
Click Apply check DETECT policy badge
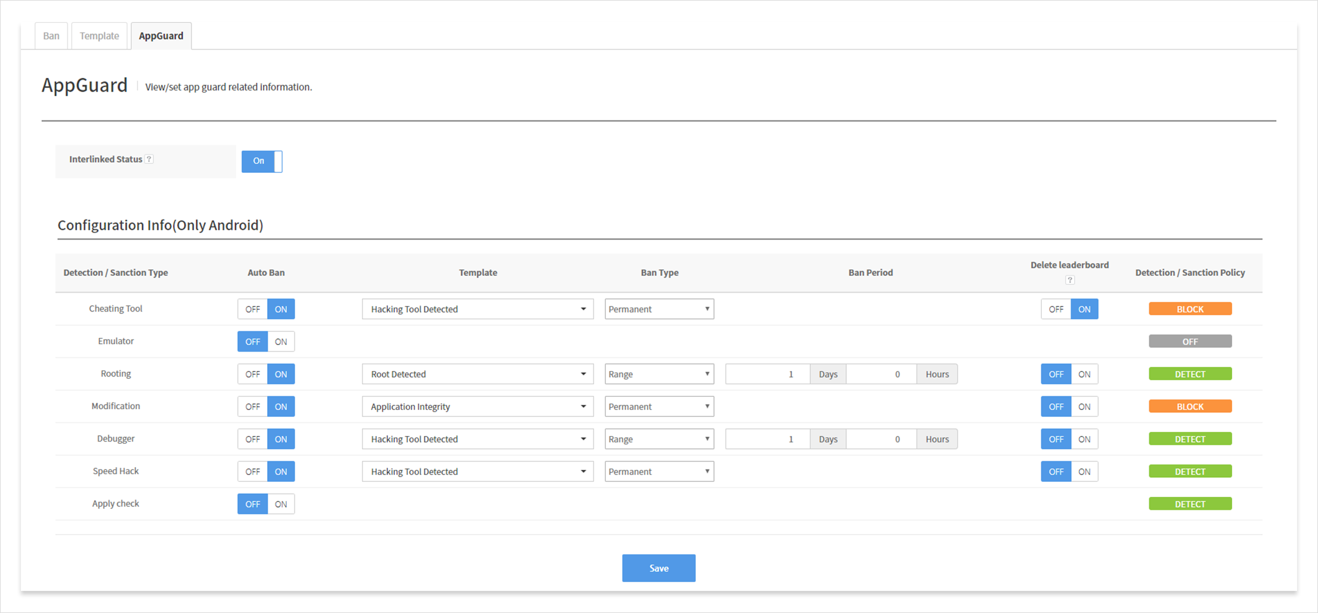click(1190, 504)
